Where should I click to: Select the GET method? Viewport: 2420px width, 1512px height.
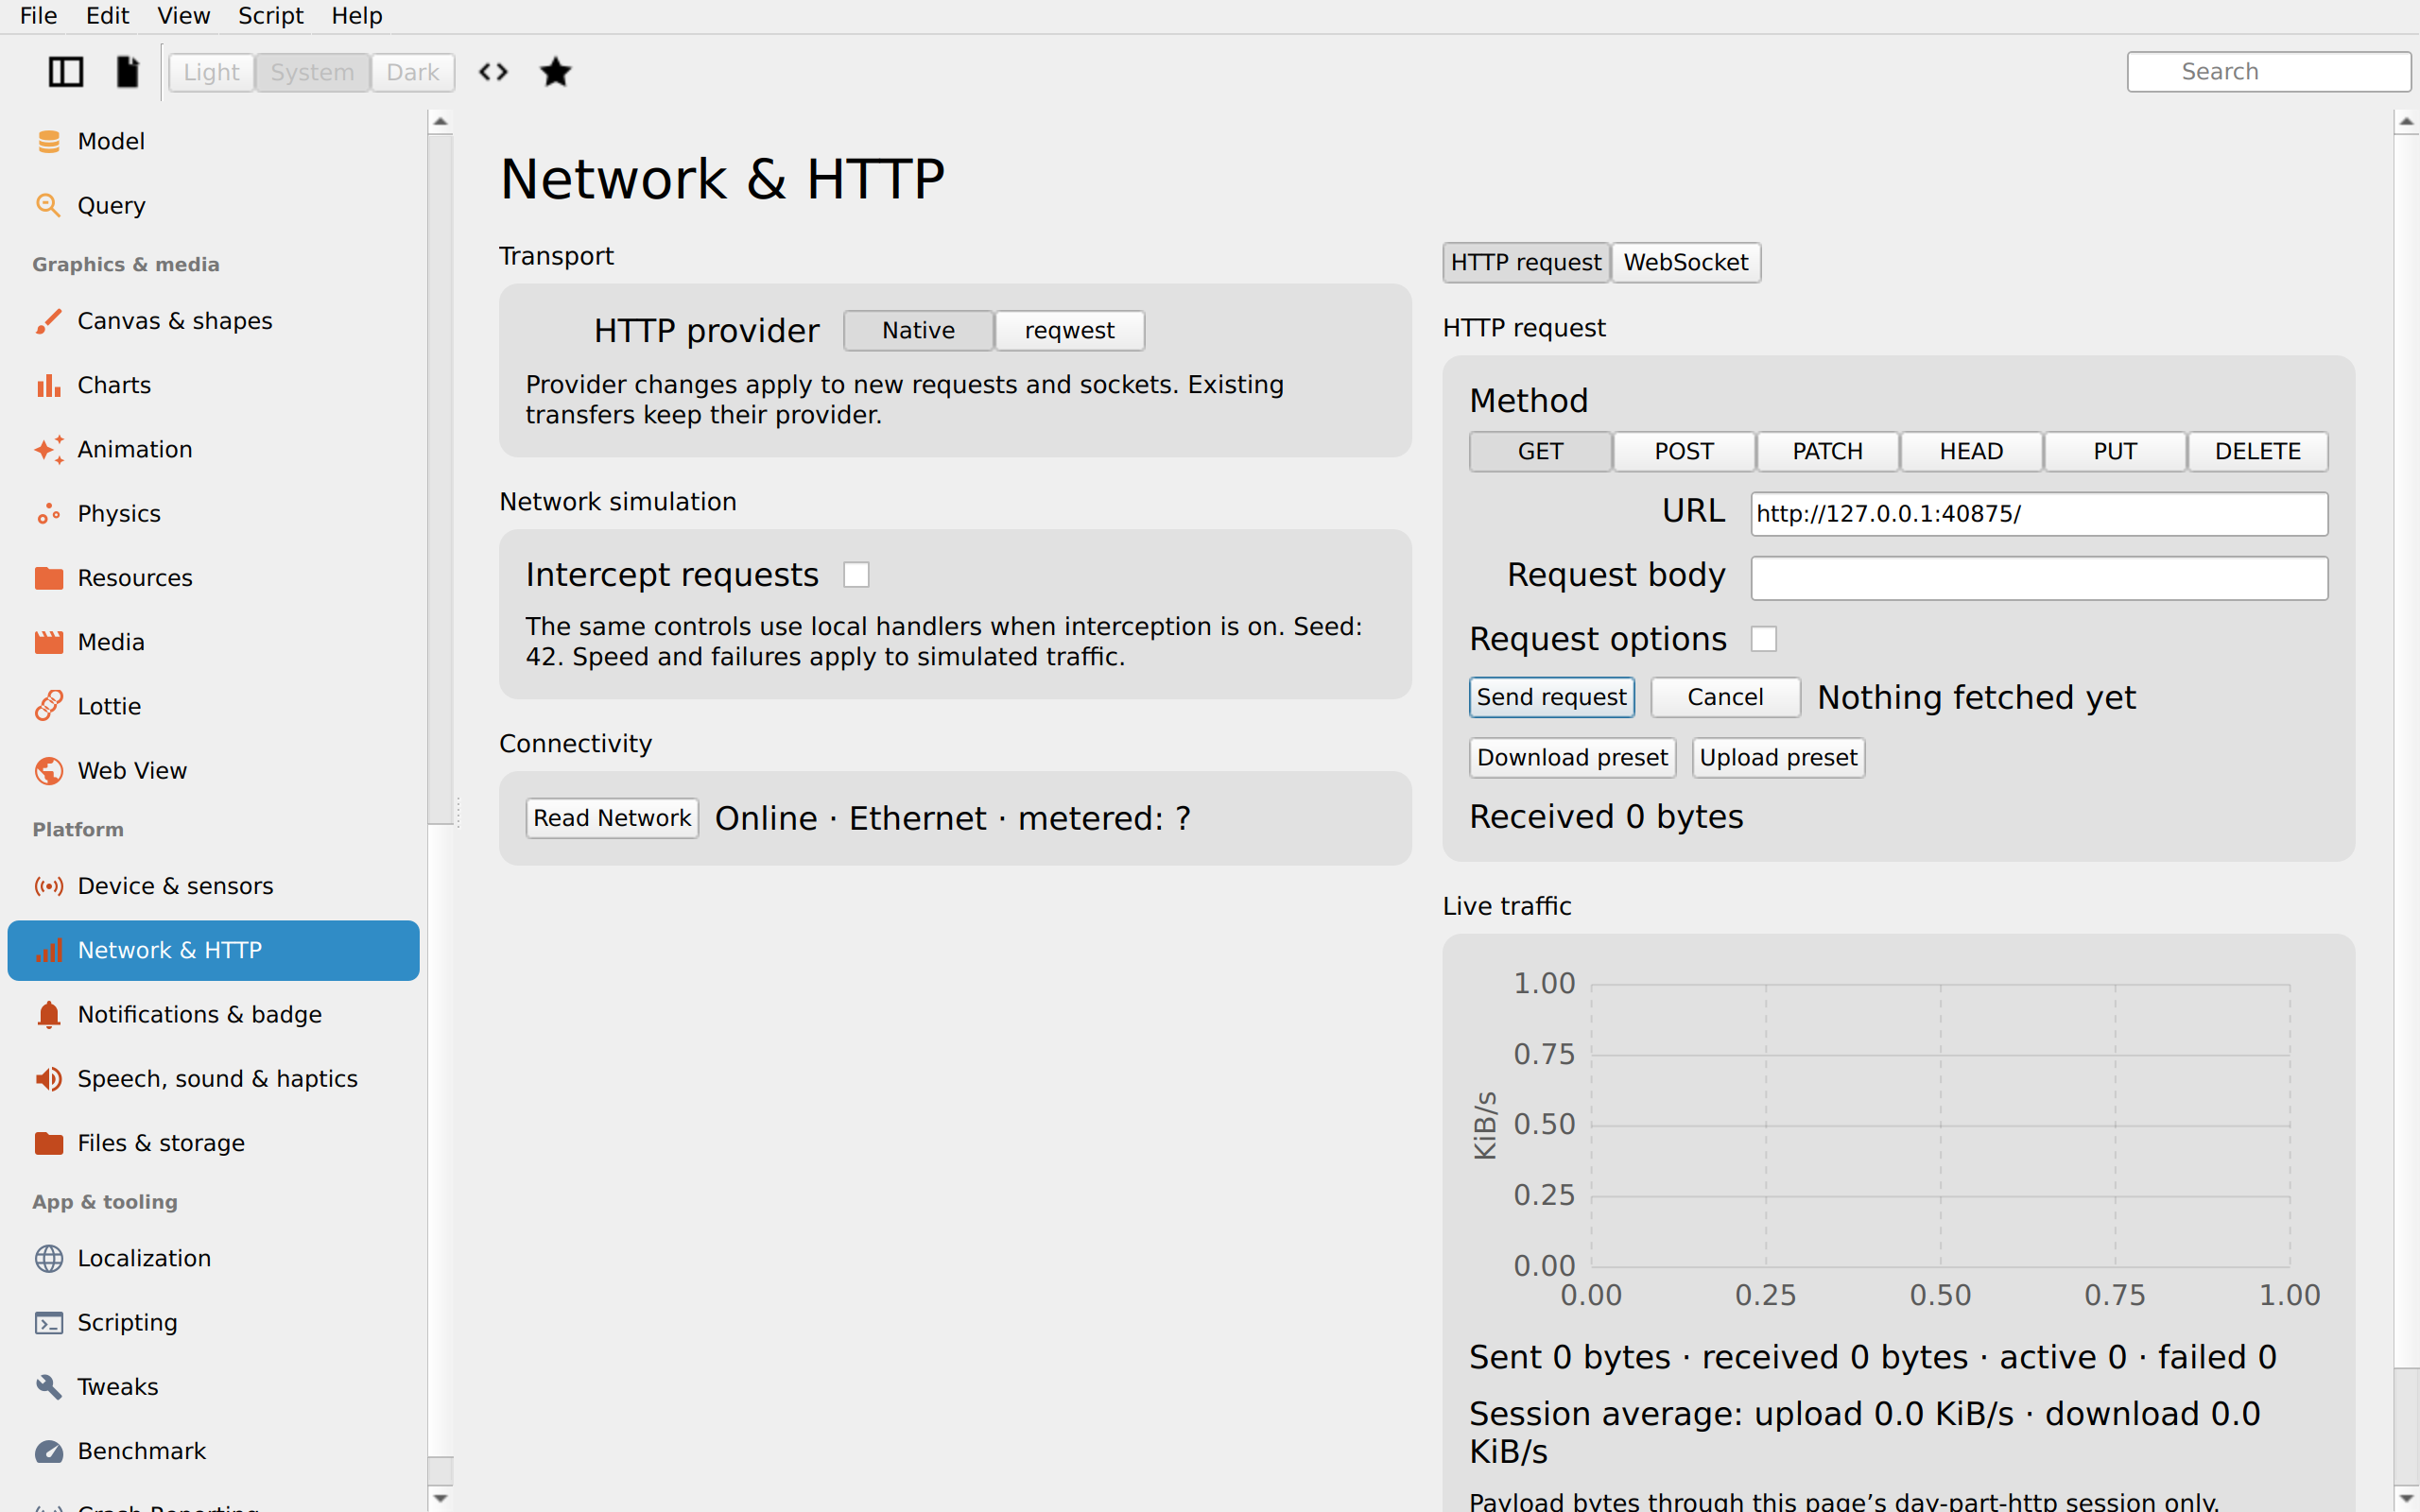(x=1540, y=452)
